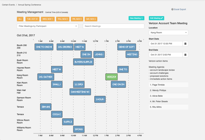Click the Start Date text field

(x=166, y=43)
